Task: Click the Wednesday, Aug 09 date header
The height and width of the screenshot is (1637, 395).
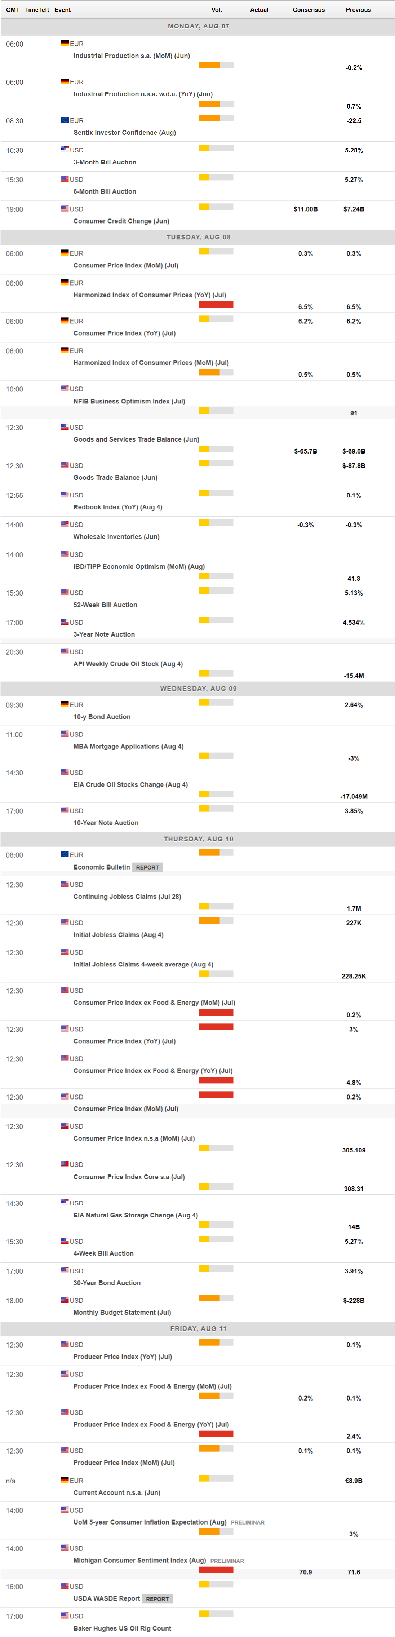Action: point(197,688)
